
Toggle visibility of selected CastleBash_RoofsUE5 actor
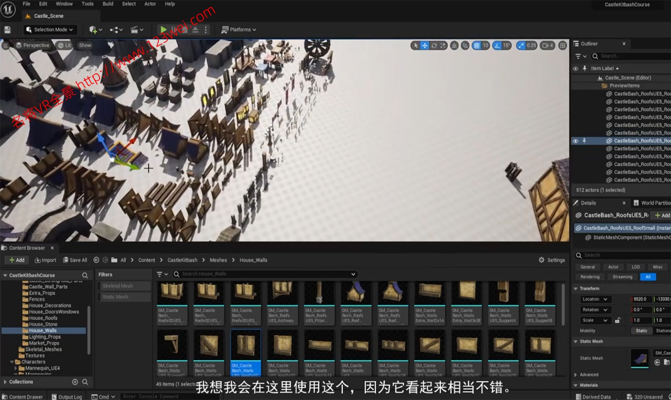[x=576, y=141]
